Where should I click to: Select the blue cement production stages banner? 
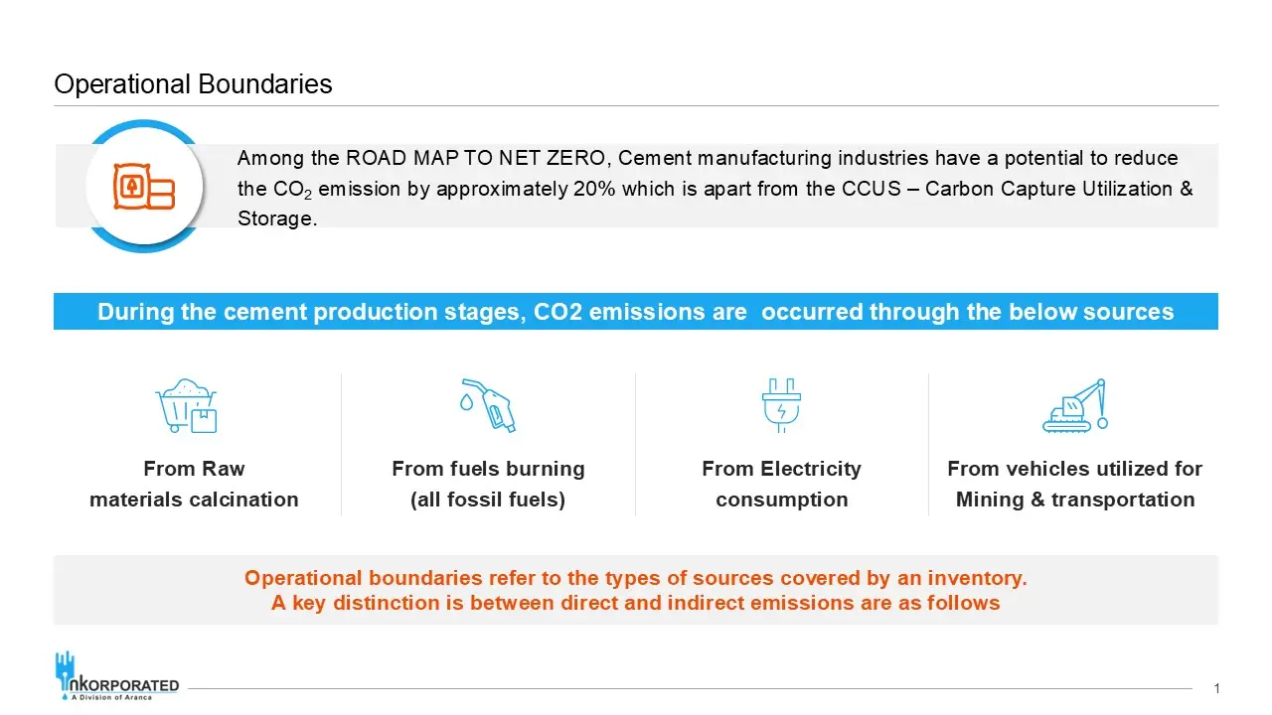635,312
